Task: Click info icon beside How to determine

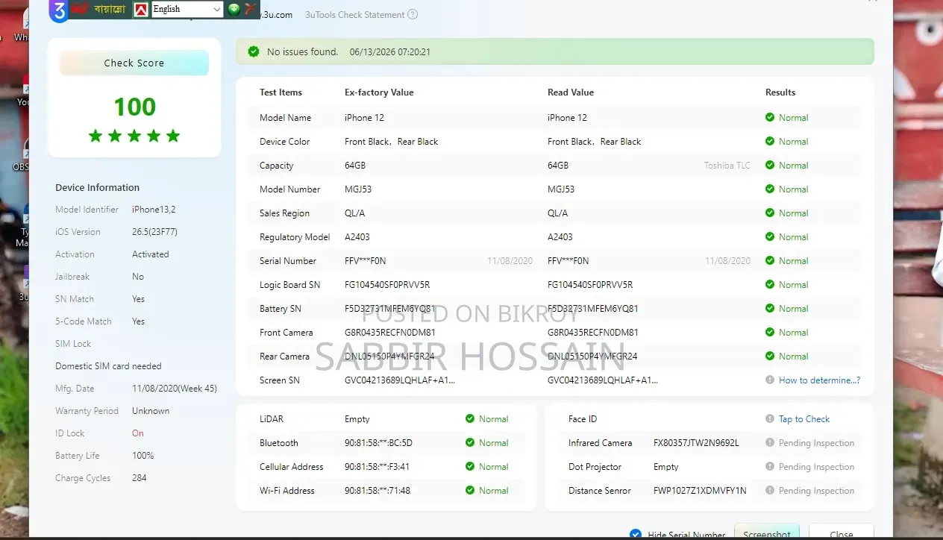Action: click(x=770, y=380)
